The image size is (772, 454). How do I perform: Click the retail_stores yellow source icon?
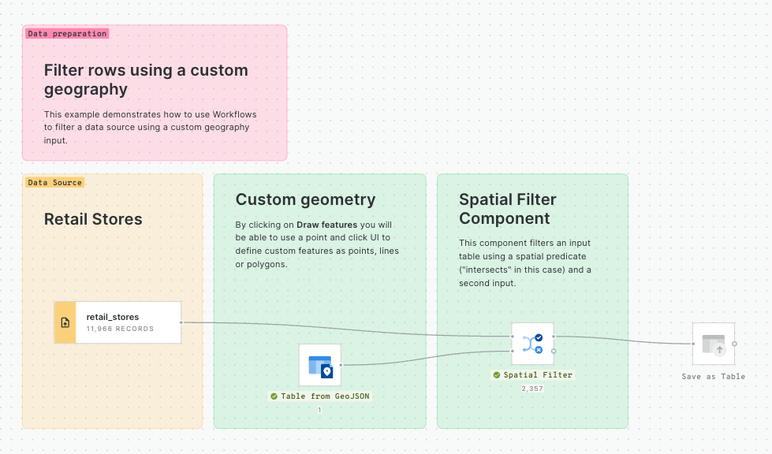point(65,322)
